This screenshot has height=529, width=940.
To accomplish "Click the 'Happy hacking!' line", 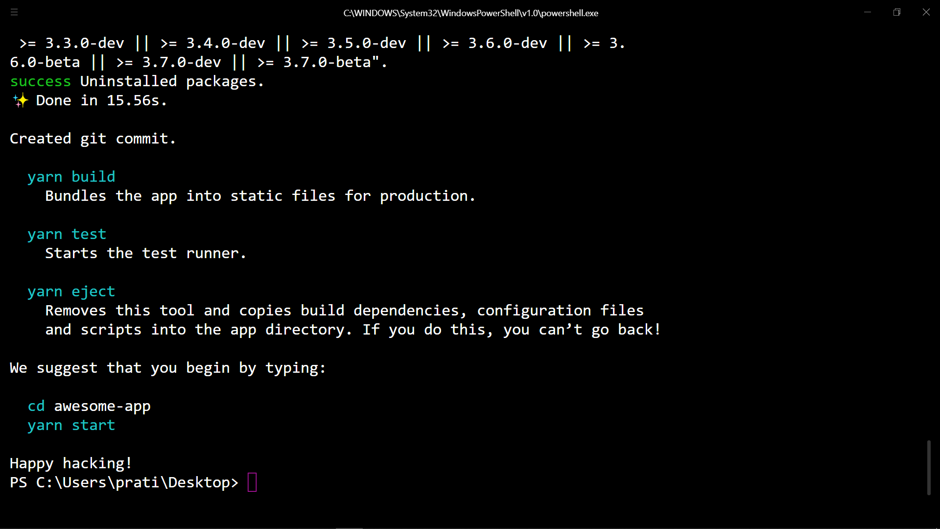I will pyautogui.click(x=71, y=463).
